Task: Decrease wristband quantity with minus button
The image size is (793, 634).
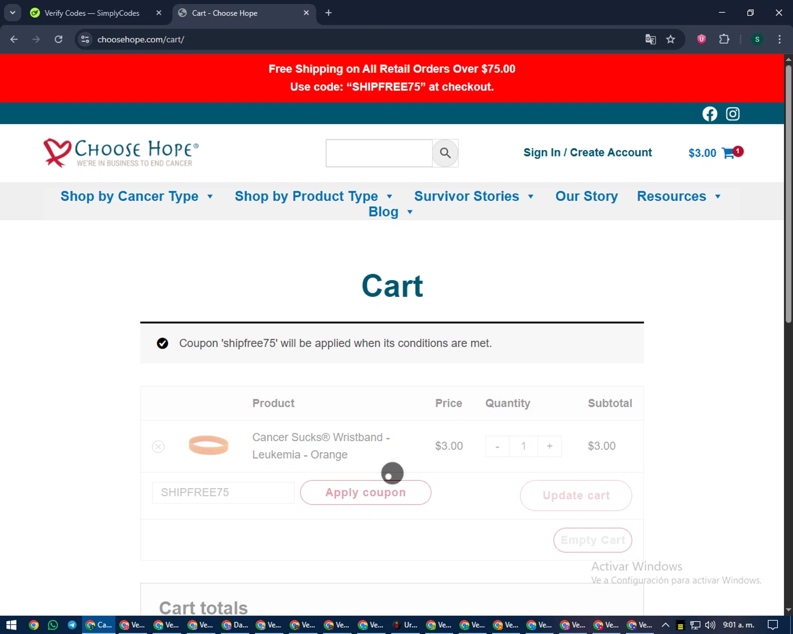Action: pos(497,446)
